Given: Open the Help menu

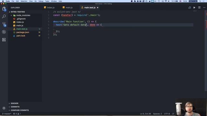Looking at the screenshot, I should (x=60, y=1).
